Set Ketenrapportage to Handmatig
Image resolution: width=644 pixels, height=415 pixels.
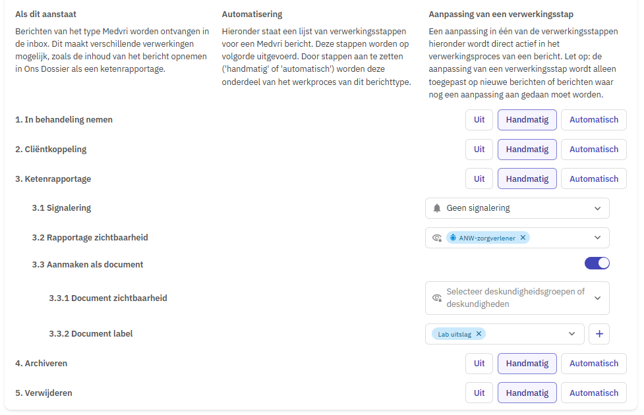[527, 179]
